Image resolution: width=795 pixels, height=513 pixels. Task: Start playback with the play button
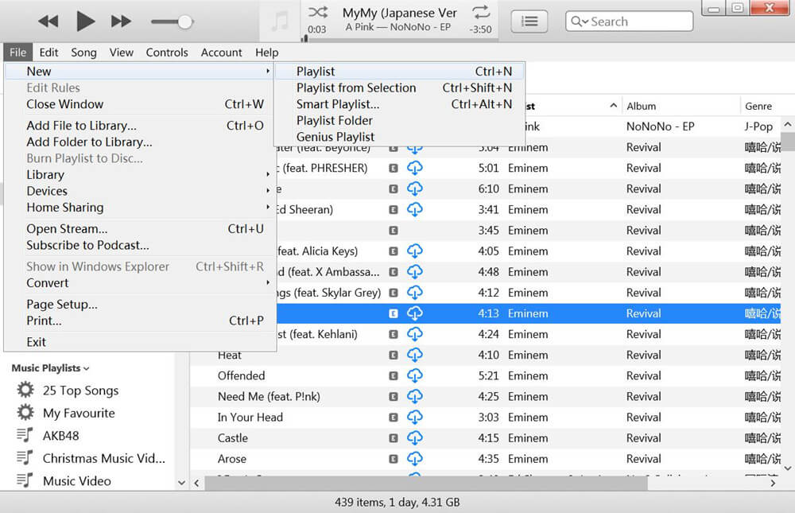[86, 21]
